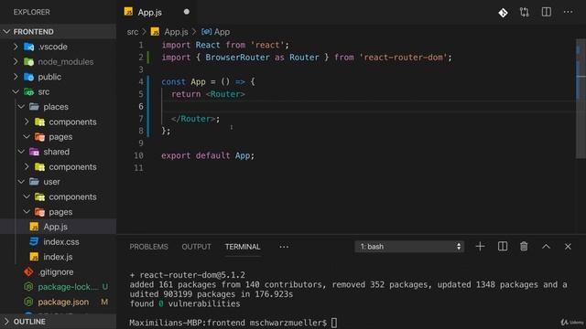This screenshot has width=586, height=329.
Task: Collapse the FRONTEND explorer section
Action: 6,32
